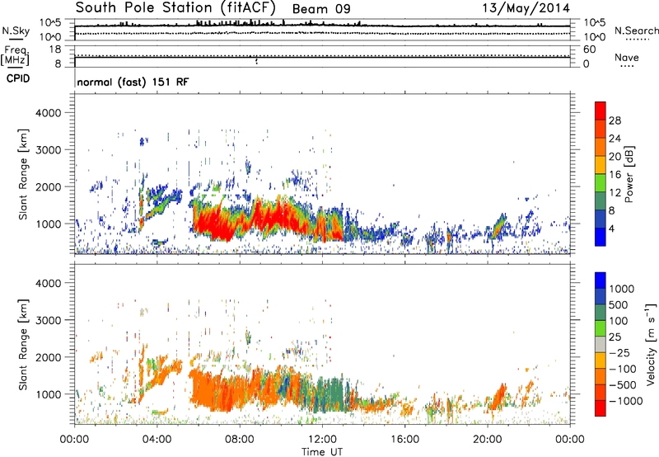Click the 20:00 time tick label
The height and width of the screenshot is (457, 659).
coord(487,440)
